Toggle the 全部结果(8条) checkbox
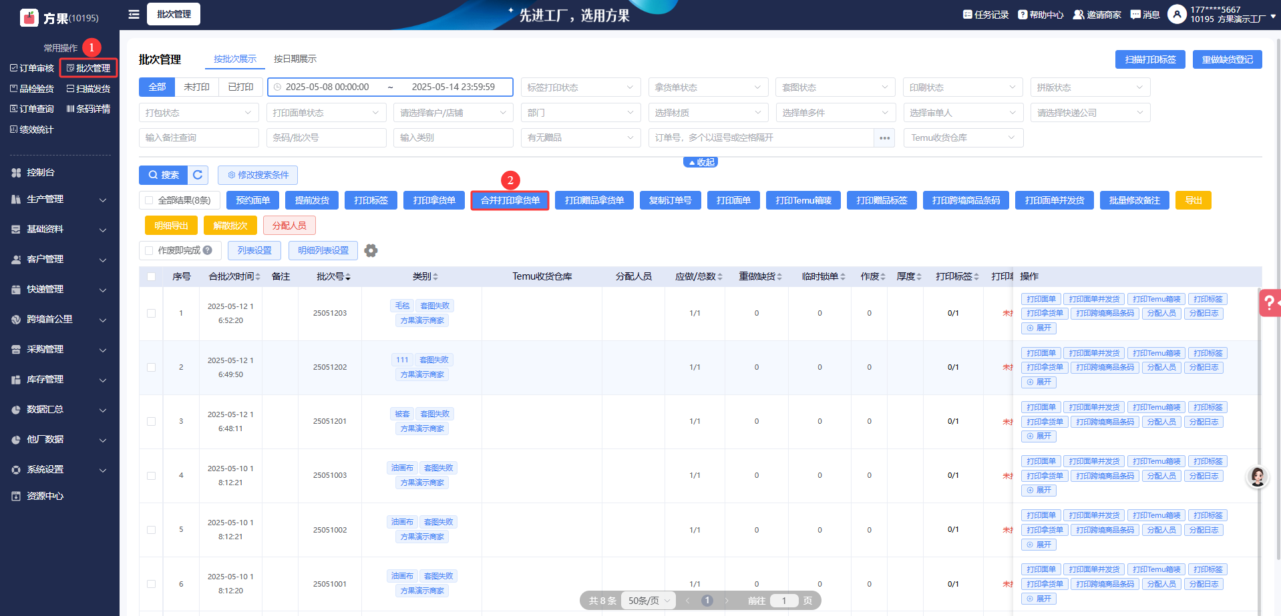This screenshot has width=1281, height=616. pyautogui.click(x=149, y=200)
